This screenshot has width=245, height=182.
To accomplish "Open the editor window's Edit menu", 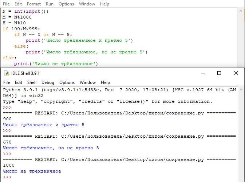I will point(19,4).
